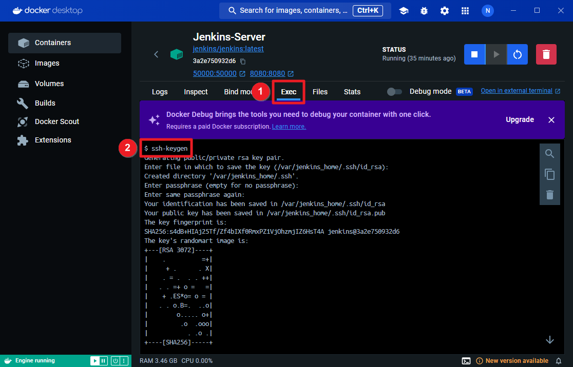
Task: Click the Start play button for container
Action: tap(496, 54)
